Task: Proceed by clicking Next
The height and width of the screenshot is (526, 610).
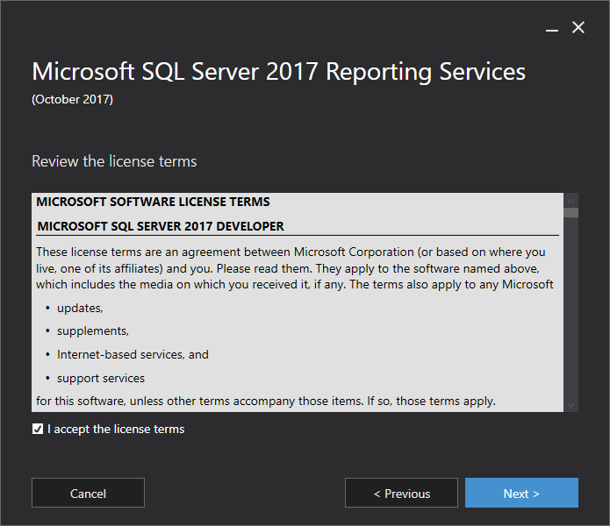Action: click(x=521, y=493)
